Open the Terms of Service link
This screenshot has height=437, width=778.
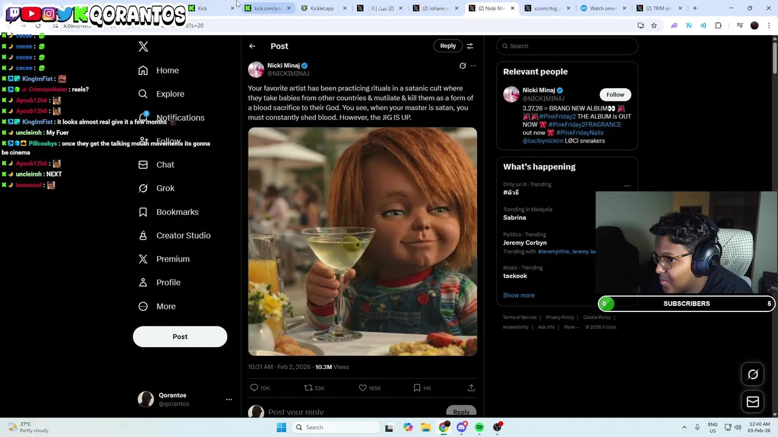520,317
